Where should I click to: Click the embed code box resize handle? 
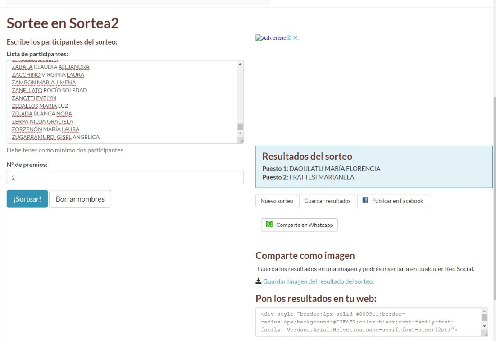tap(486, 334)
